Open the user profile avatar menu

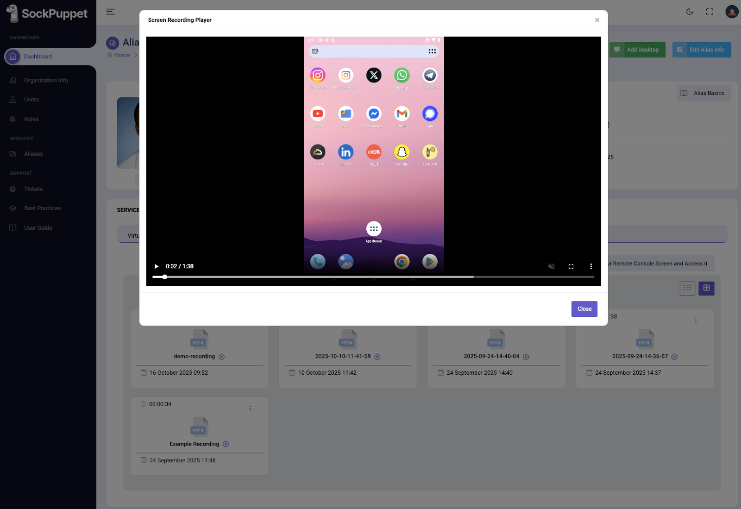click(731, 12)
